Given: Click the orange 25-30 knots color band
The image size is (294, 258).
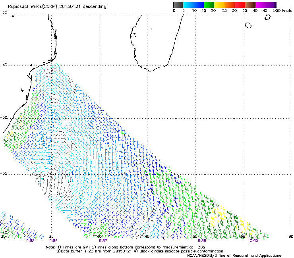Looking at the screenshot, I should 230,5.
